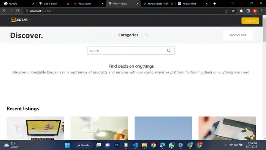
Task: Open Teams Chat from taskbar
Action: point(108,145)
